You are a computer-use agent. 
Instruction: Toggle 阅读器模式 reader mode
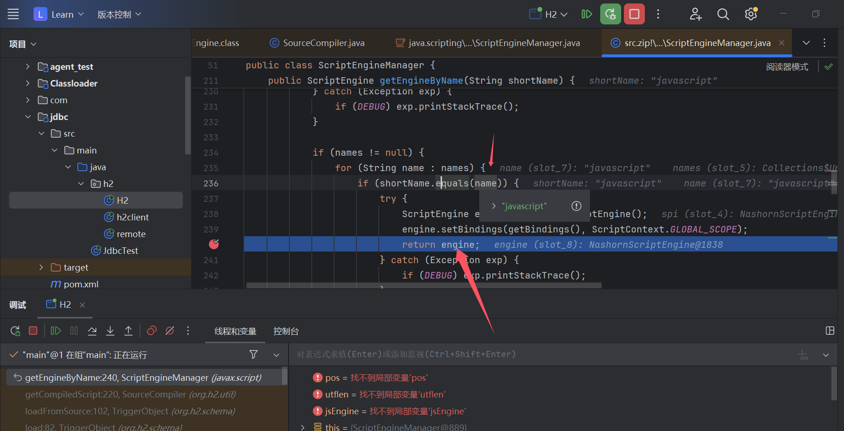pyautogui.click(x=787, y=67)
